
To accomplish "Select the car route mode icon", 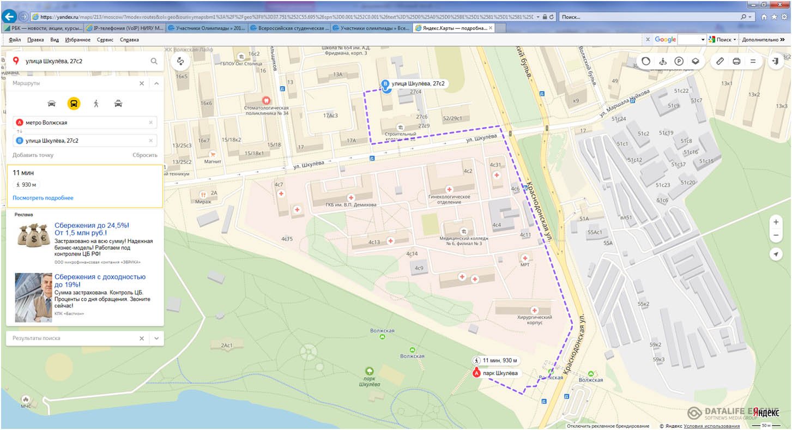I will coord(52,103).
